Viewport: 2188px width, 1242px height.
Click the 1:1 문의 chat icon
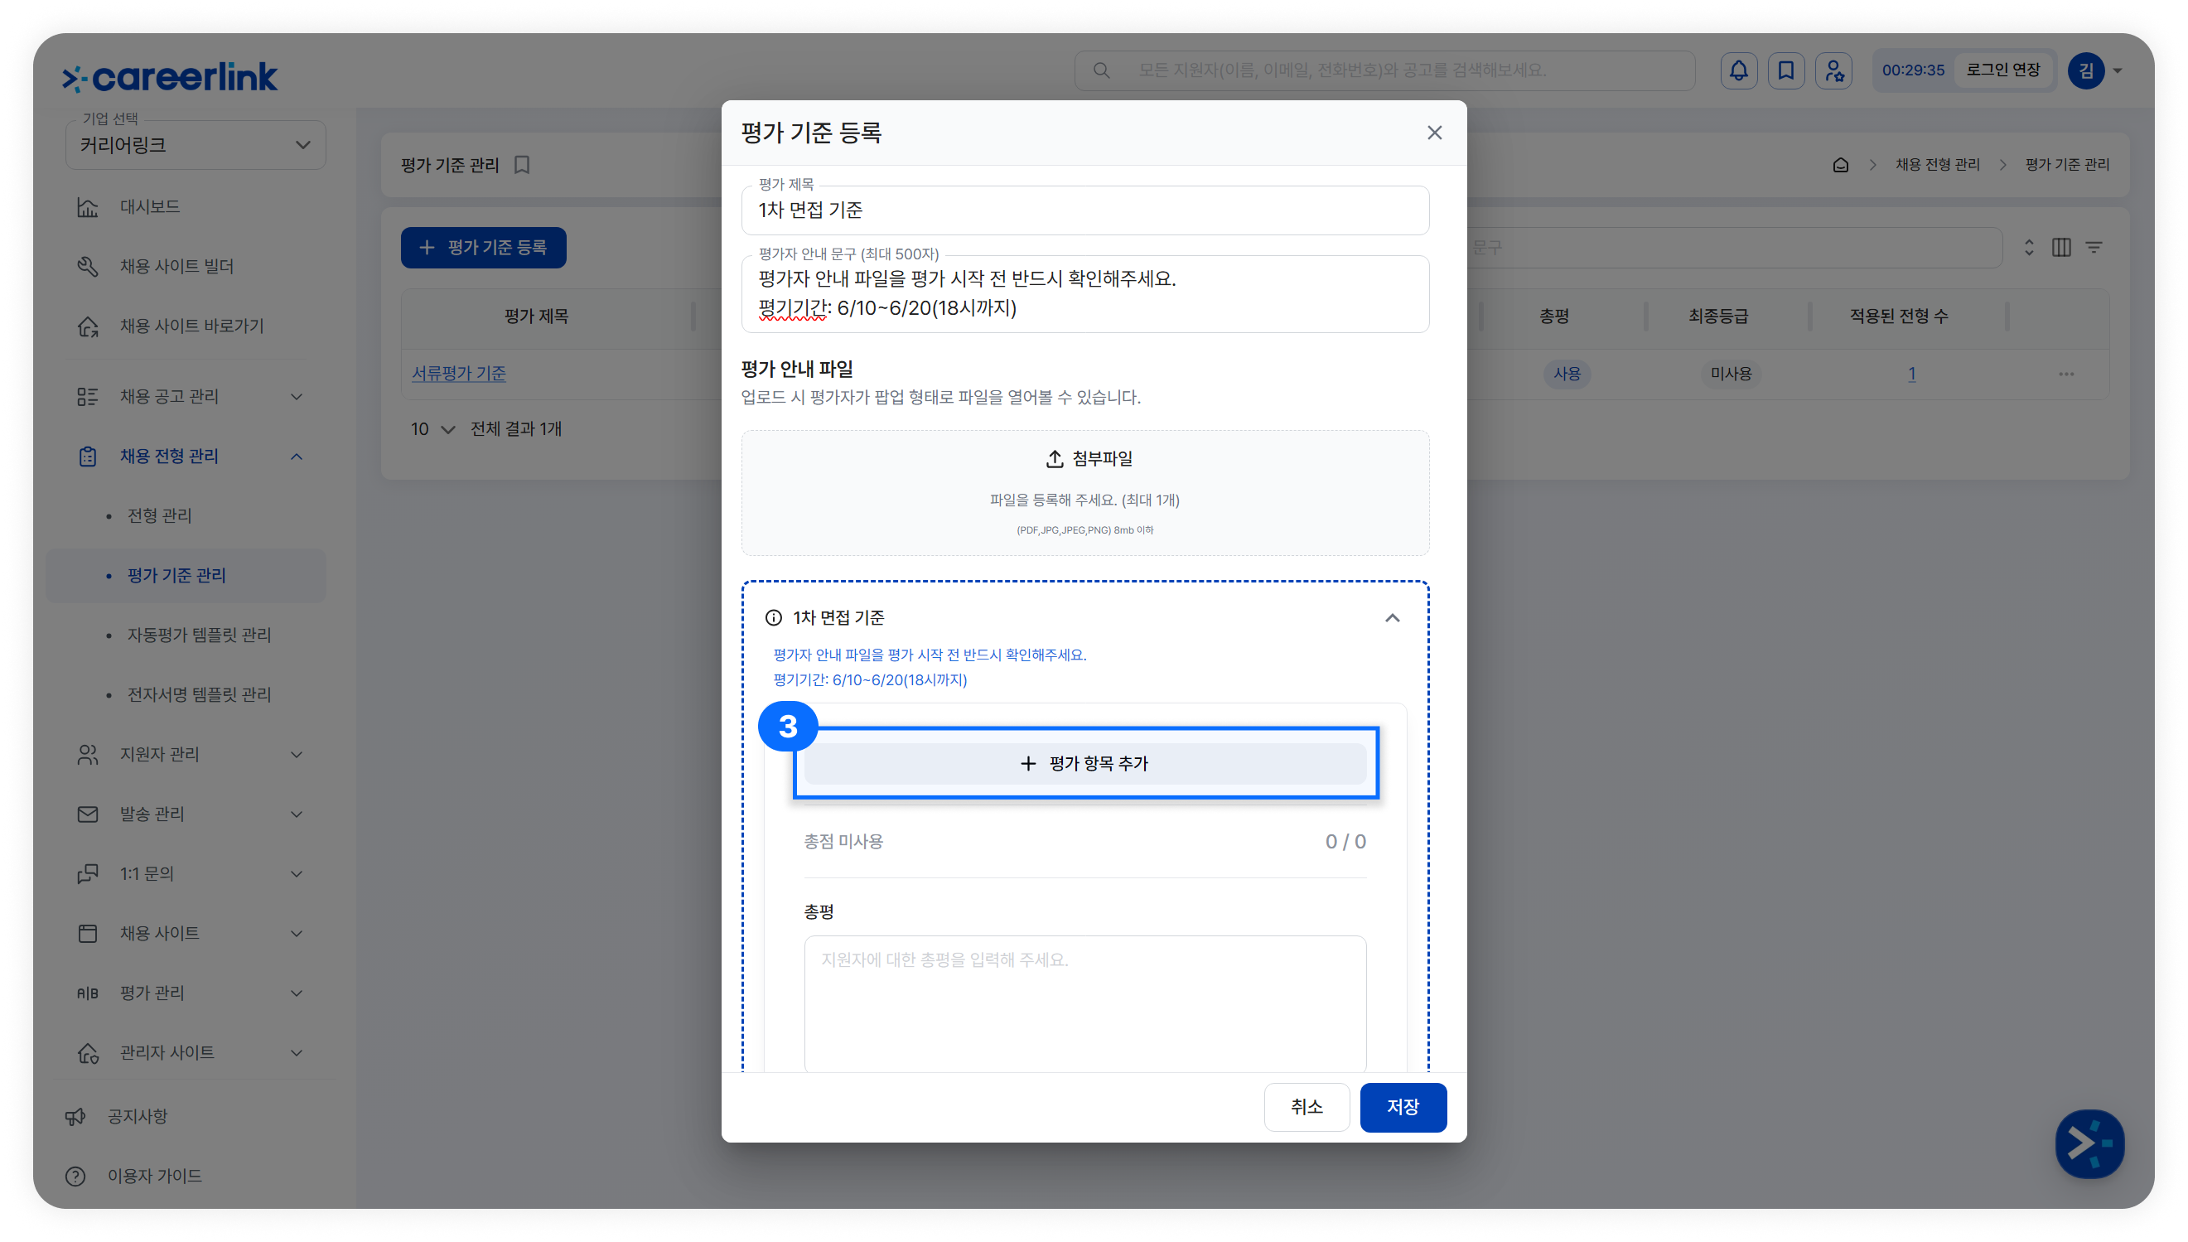point(88,874)
